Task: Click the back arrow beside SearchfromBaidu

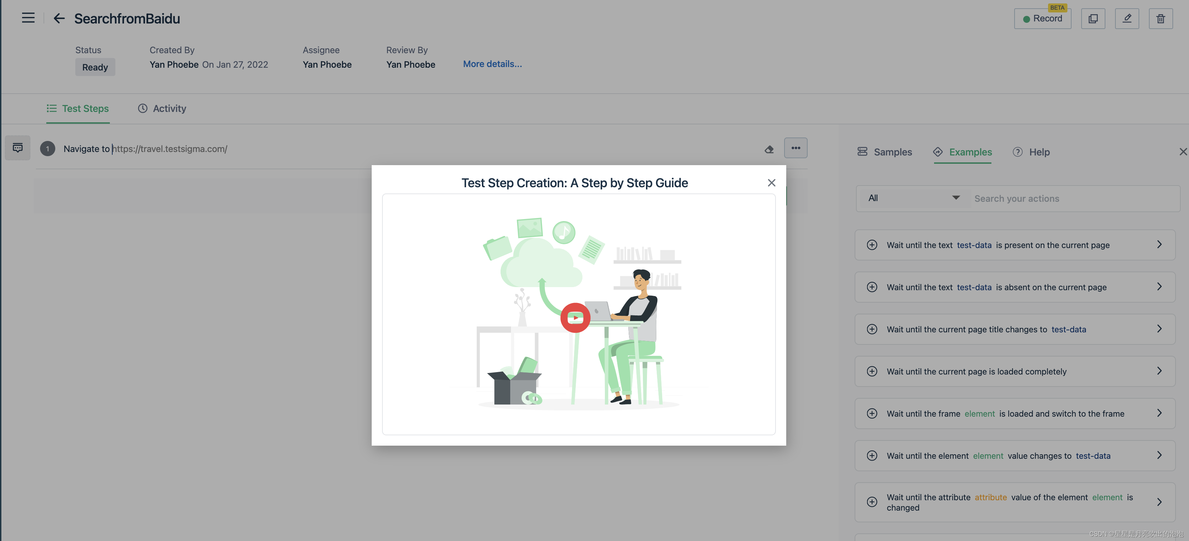Action: pyautogui.click(x=59, y=18)
